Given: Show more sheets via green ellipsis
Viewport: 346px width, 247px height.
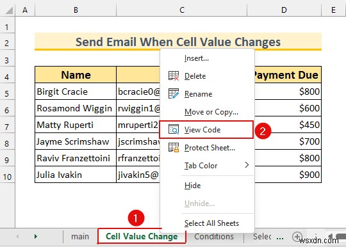Looking at the screenshot, I should coord(280,237).
